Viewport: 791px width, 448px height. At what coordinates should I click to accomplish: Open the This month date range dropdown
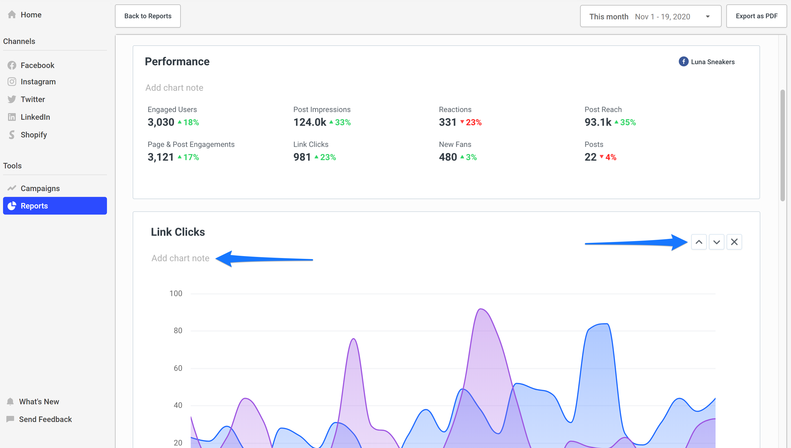650,16
